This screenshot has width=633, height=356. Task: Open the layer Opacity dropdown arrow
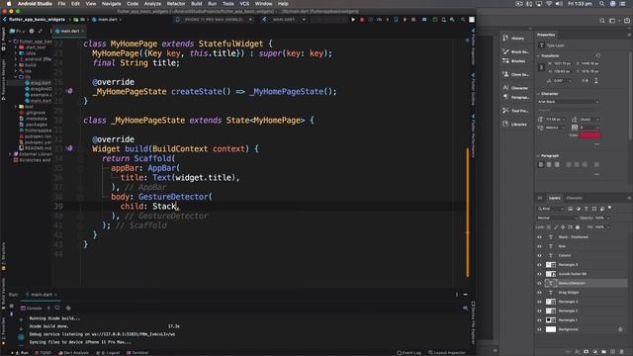[x=608, y=218]
